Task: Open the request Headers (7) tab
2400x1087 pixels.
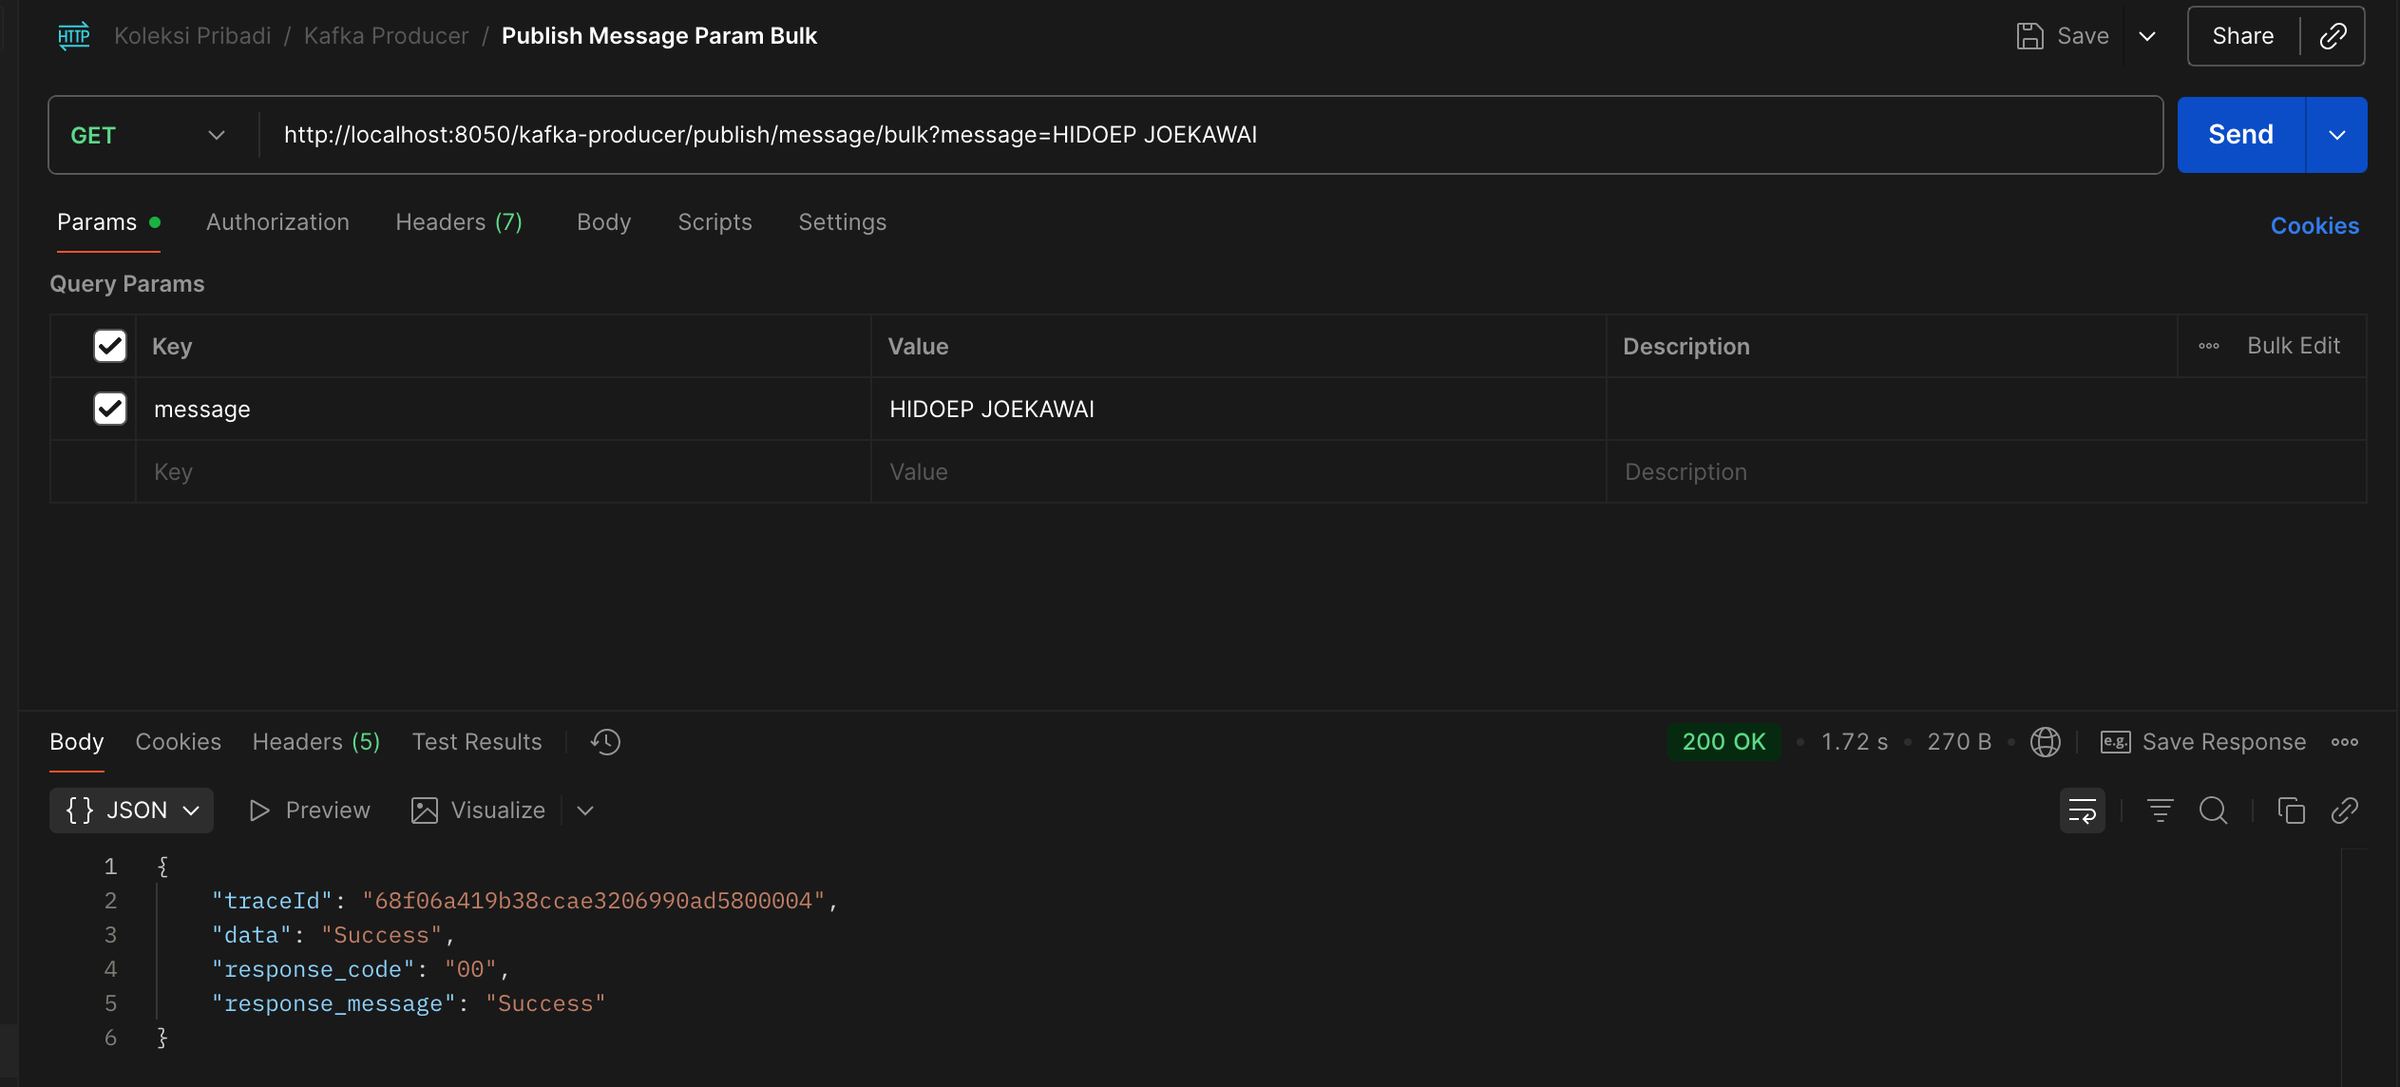Action: pos(459,222)
